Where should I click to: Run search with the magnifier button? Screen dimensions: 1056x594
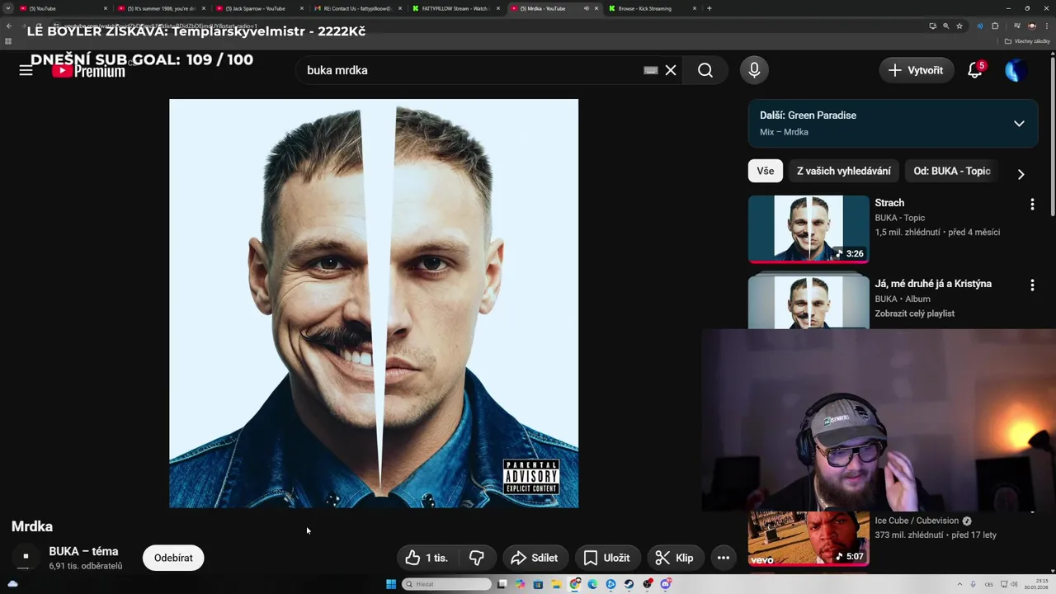705,70
